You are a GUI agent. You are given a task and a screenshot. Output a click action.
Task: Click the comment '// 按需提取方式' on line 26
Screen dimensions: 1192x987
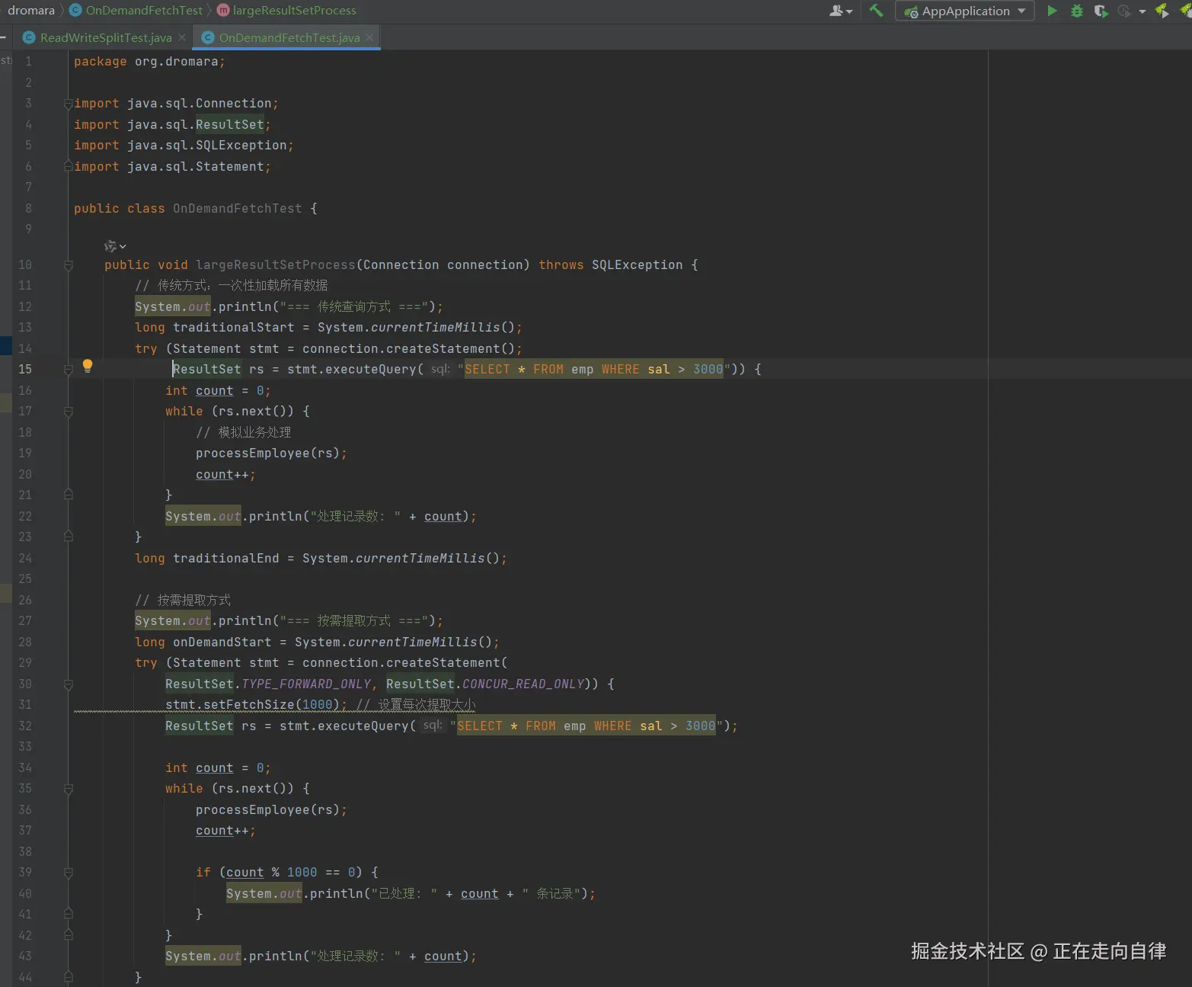(183, 601)
